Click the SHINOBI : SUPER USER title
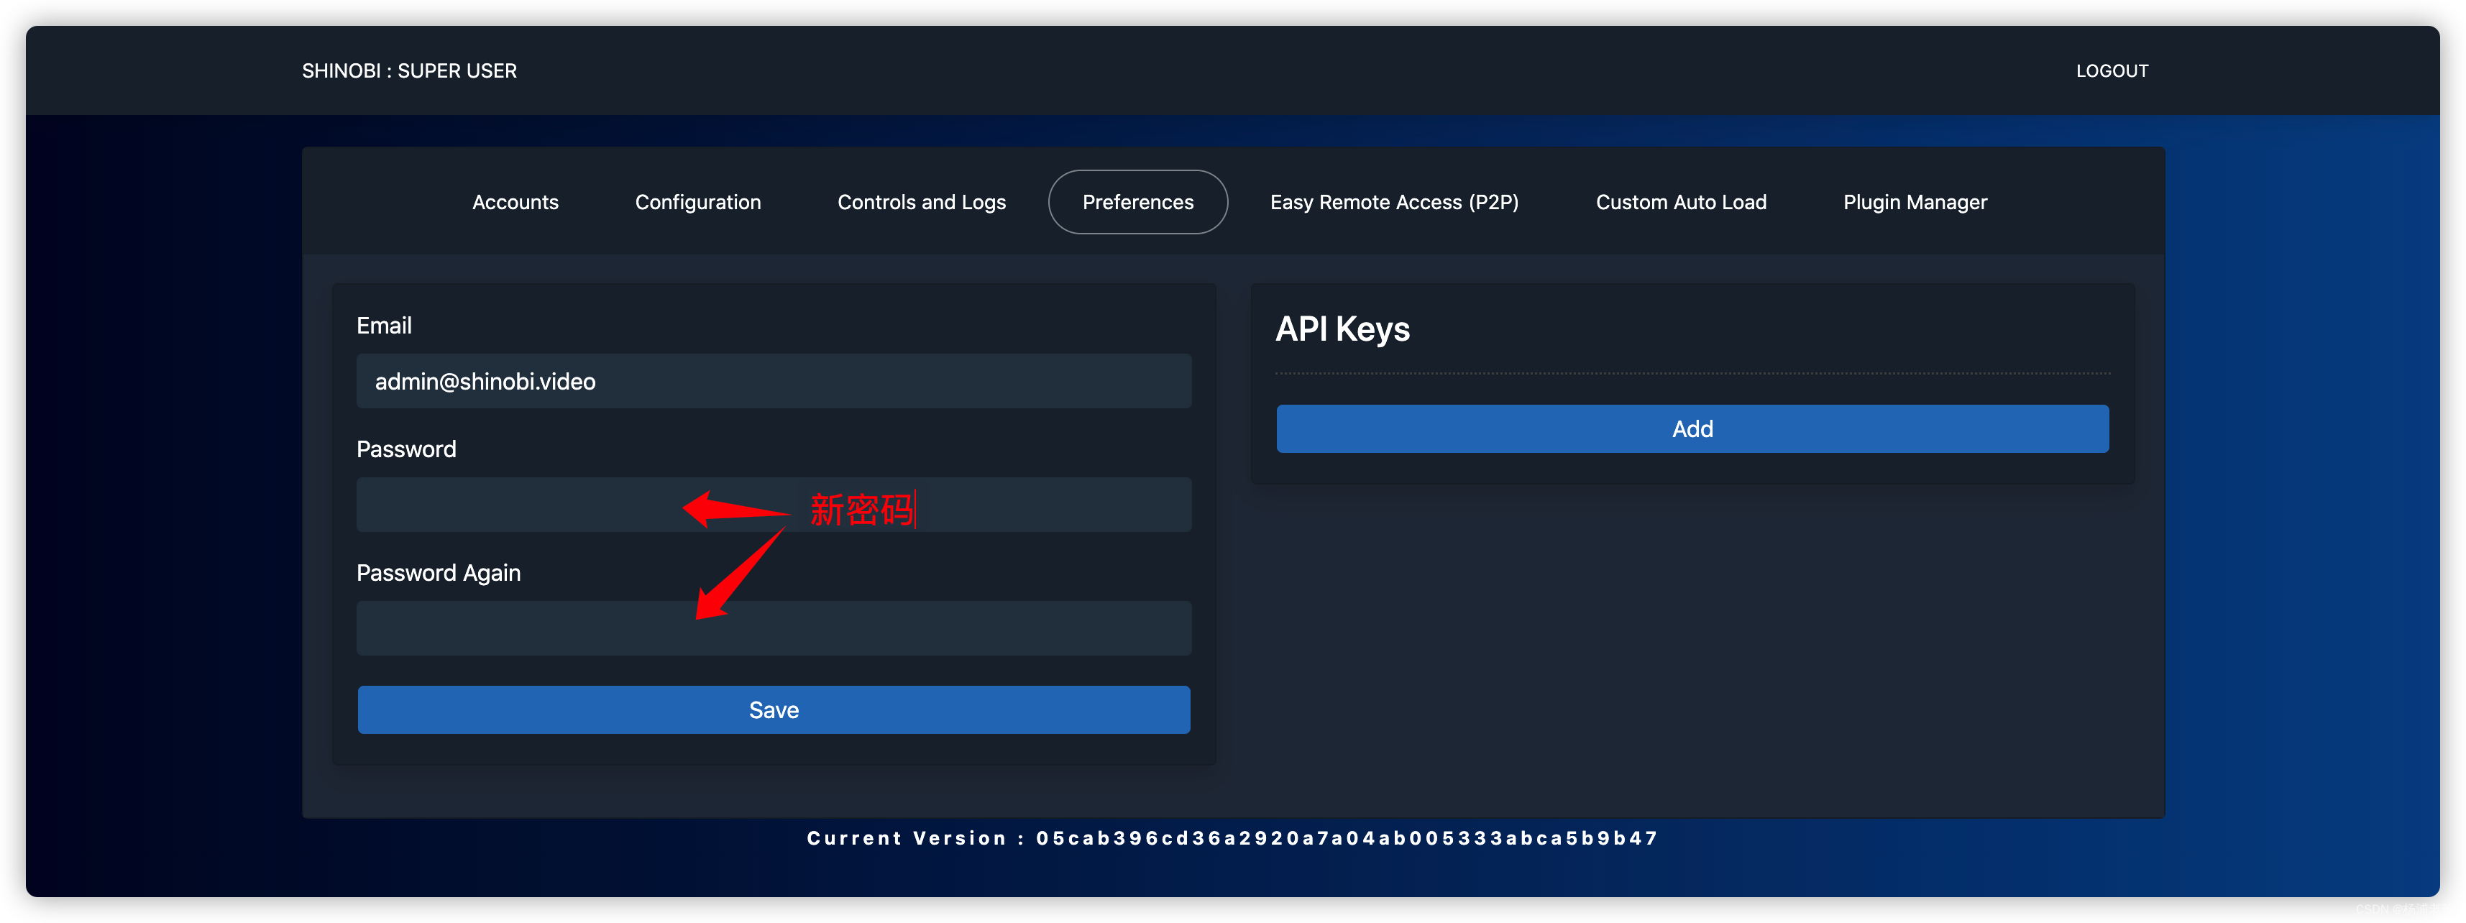The width and height of the screenshot is (2466, 923). coord(409,71)
